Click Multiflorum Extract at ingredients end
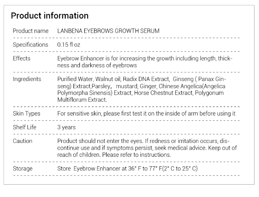The height and width of the screenshot is (197, 259). [x=82, y=100]
